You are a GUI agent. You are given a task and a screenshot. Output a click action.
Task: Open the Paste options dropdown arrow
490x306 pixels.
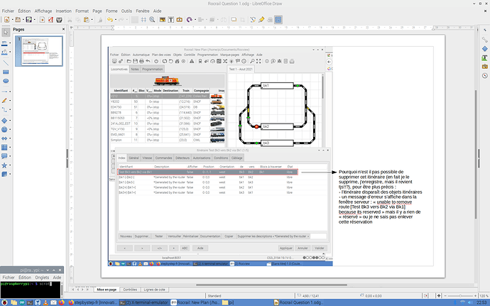click(92, 20)
